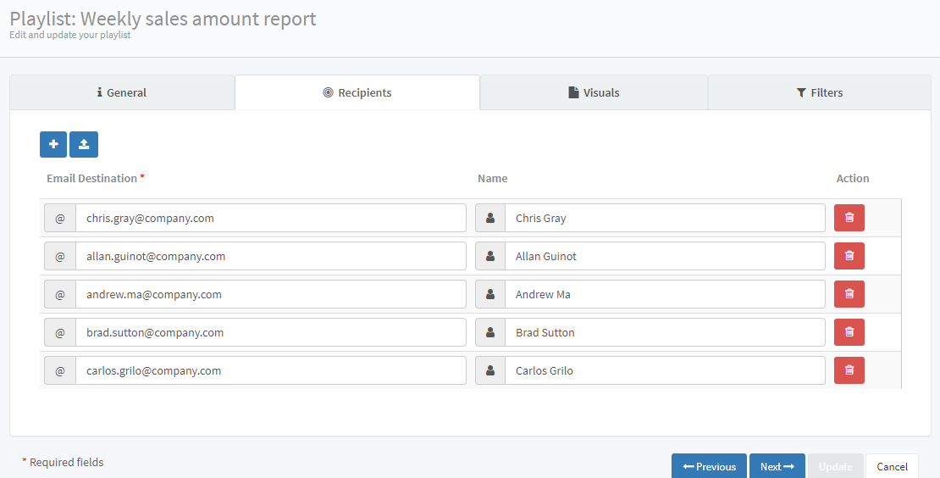Delete the Andrew Ma recipient row
This screenshot has width=940, height=478.
(x=849, y=294)
